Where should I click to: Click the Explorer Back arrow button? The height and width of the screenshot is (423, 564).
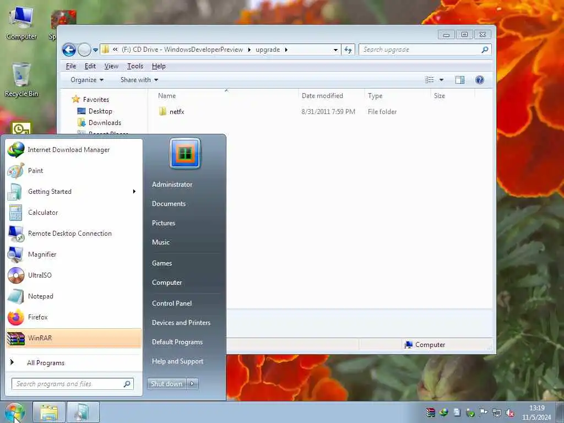(69, 50)
